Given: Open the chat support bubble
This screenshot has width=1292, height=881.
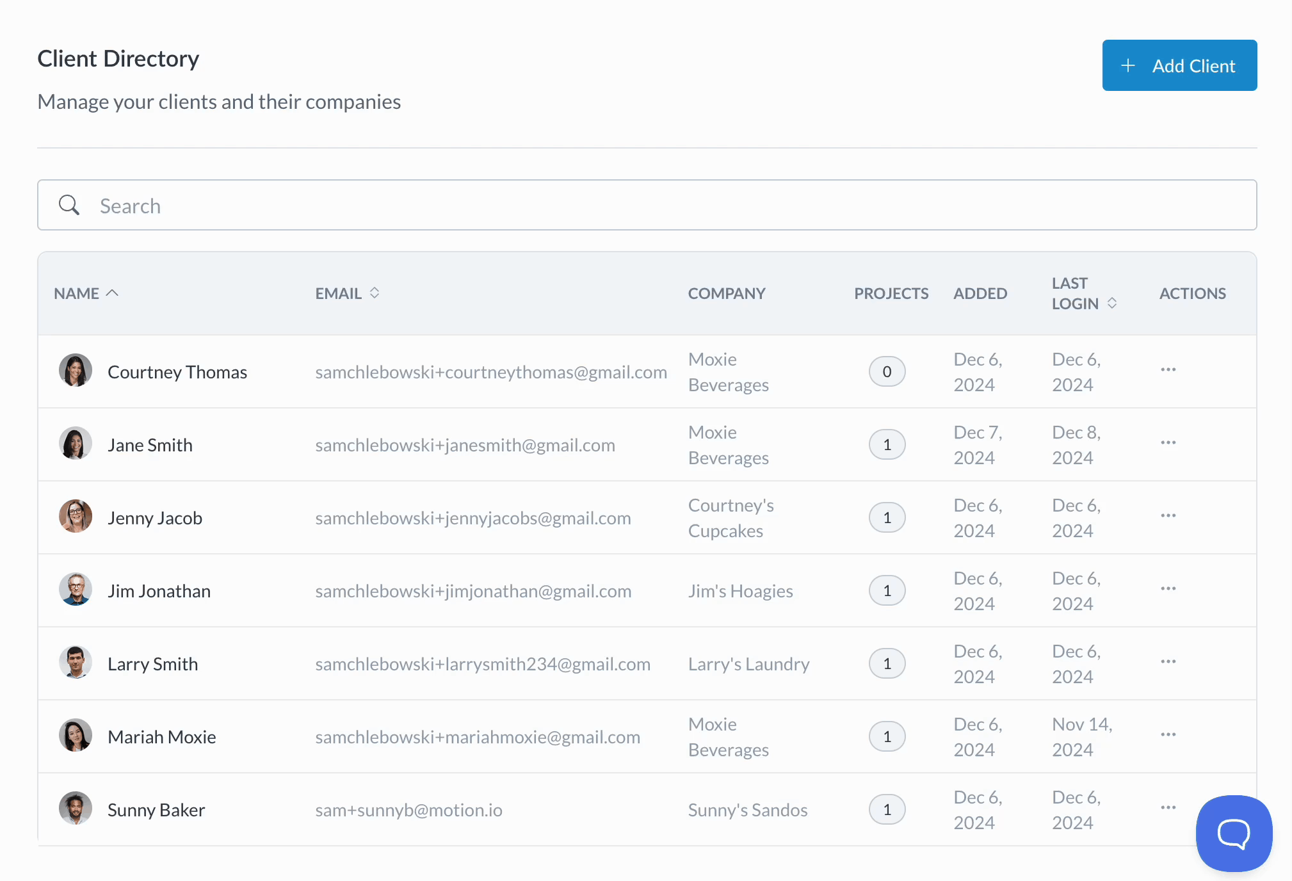Looking at the screenshot, I should [1233, 833].
